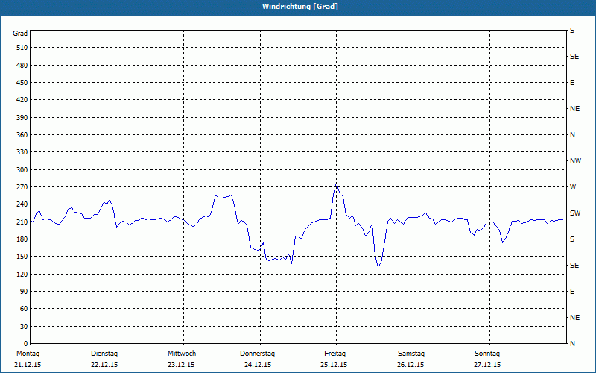Screen dimensions: 596x373
Task: Click the Freitag day label
Action: (336, 353)
